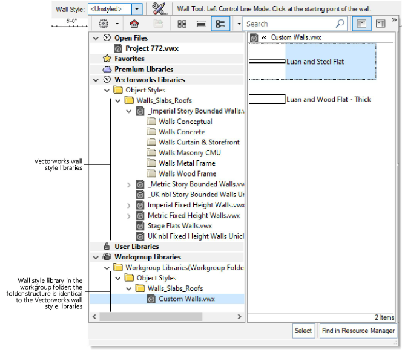402x350 pixels.
Task: Toggle the file browser pane
Action: pos(361,24)
